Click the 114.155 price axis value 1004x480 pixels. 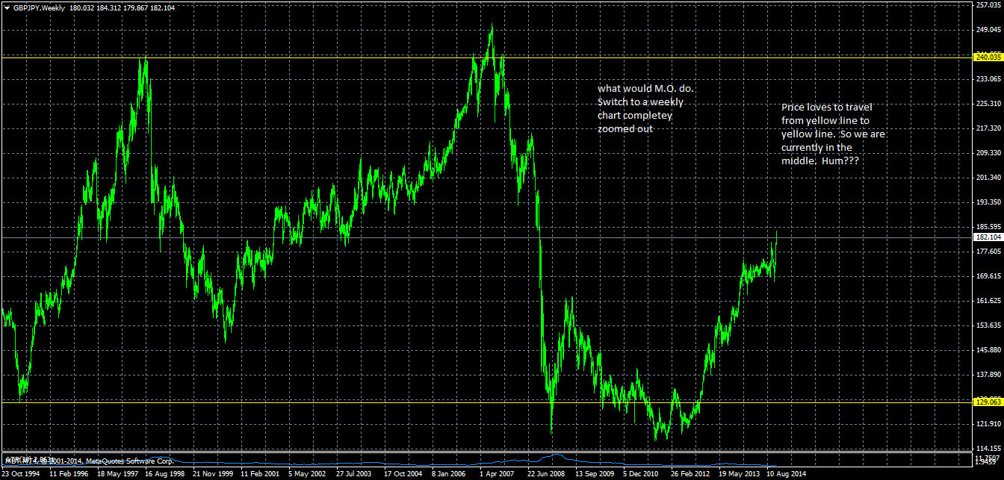(x=988, y=449)
